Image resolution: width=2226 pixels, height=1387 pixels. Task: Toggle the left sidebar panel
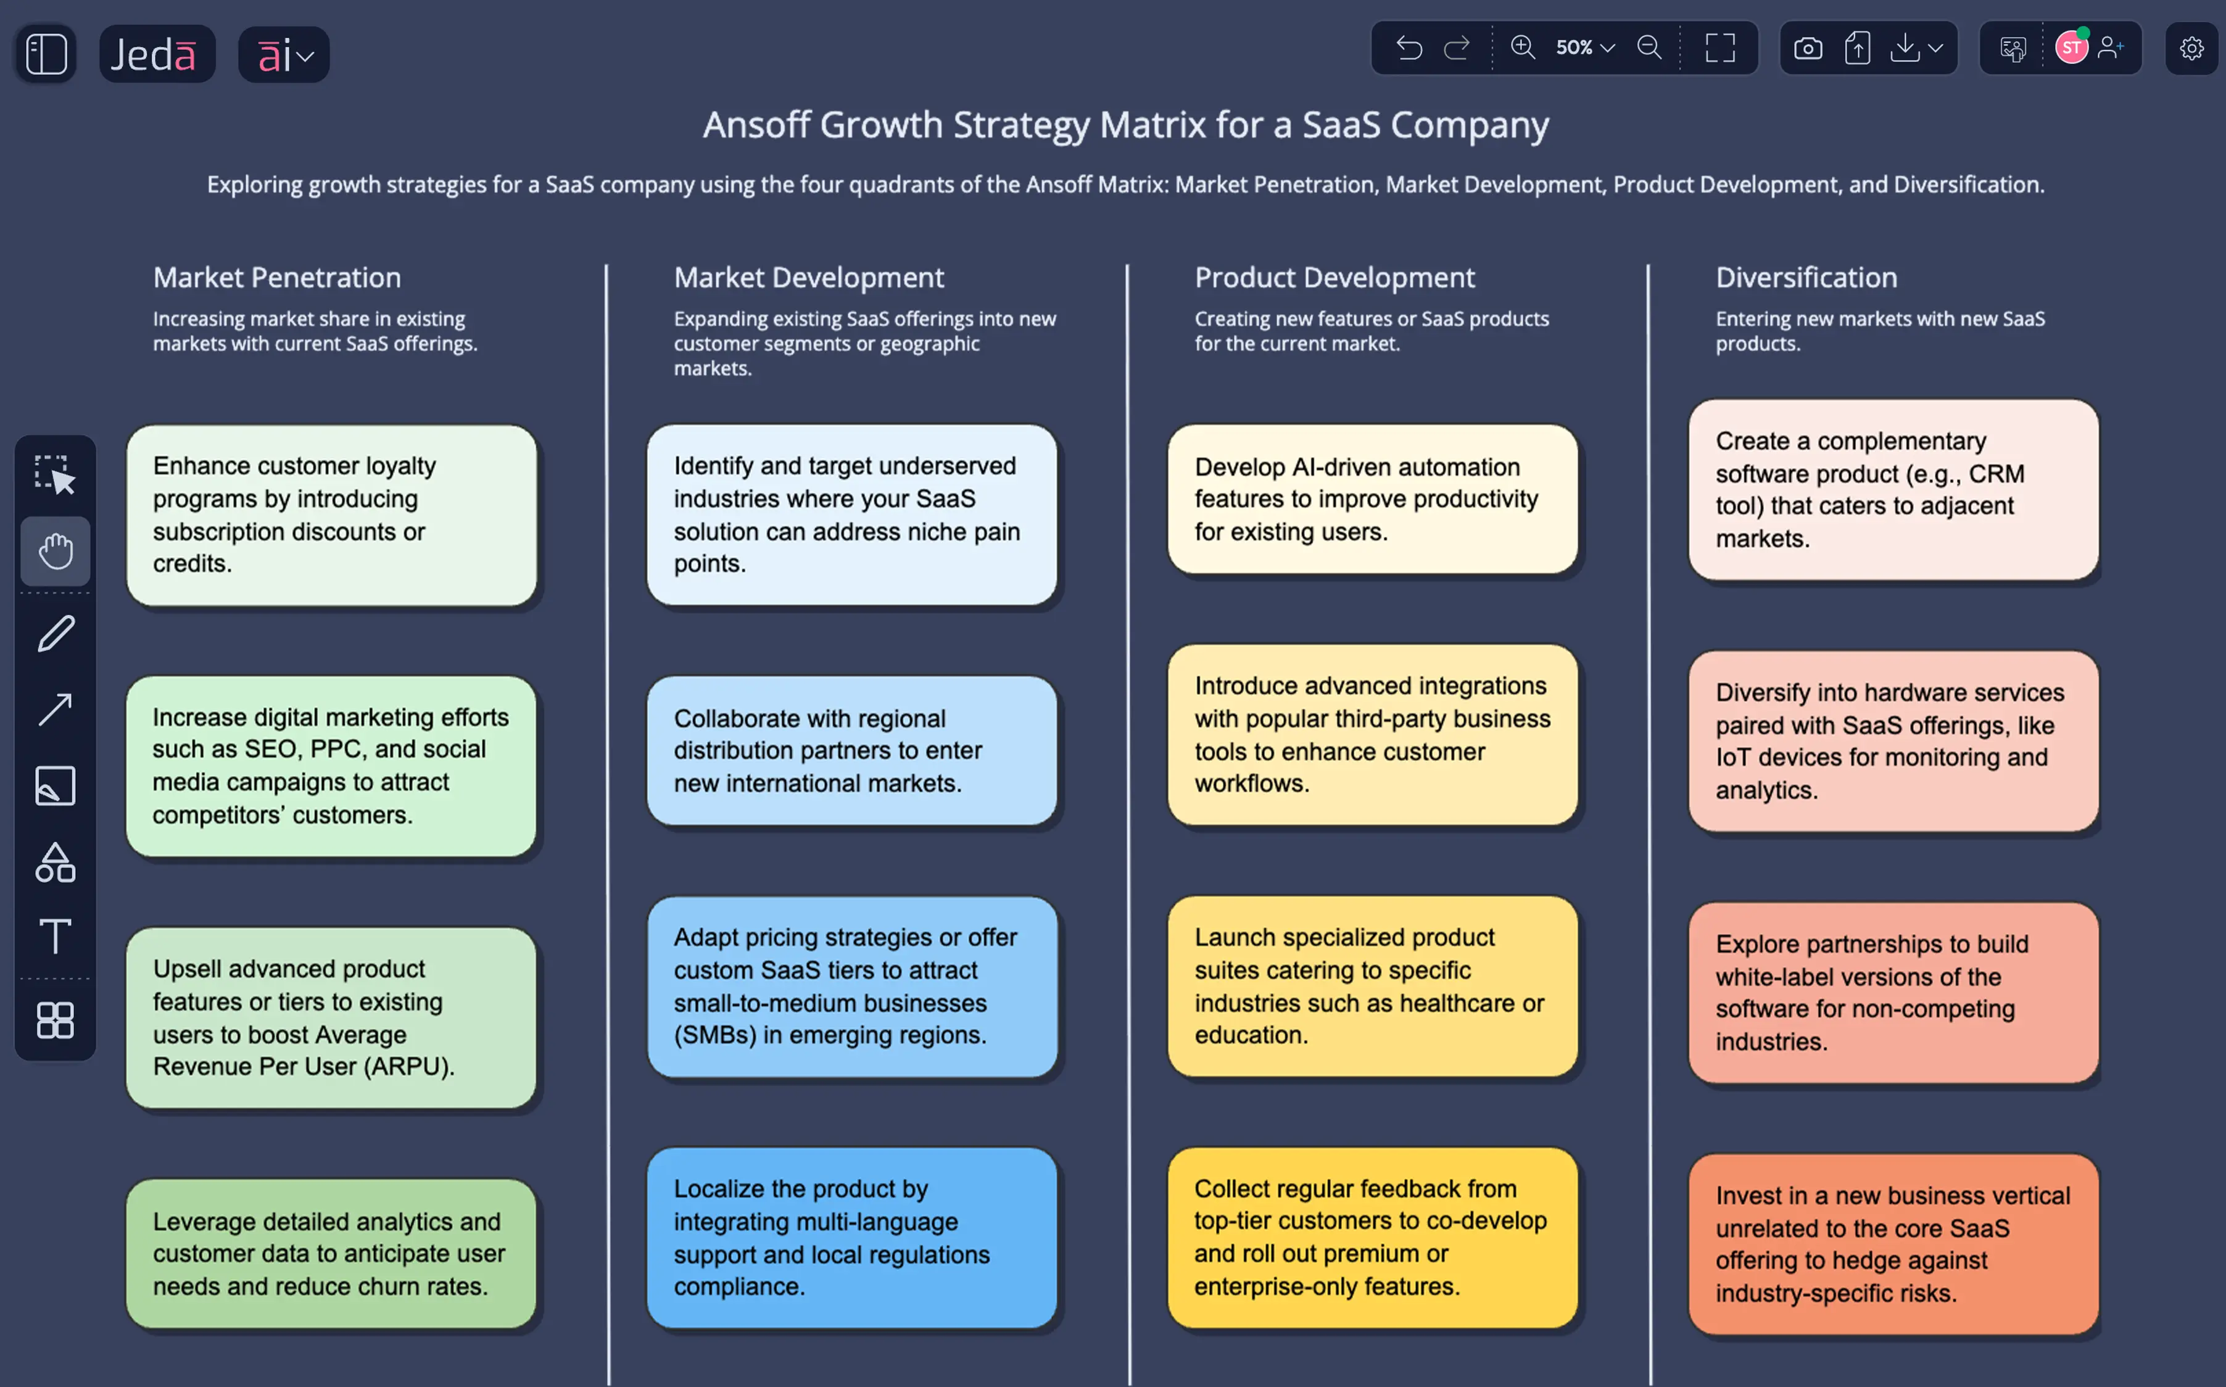44,52
